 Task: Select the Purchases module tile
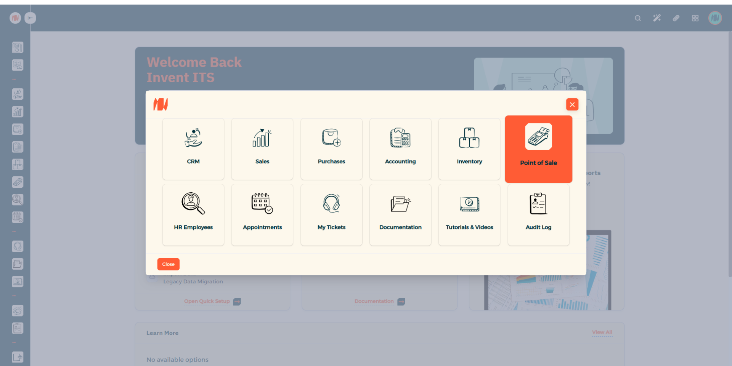[x=331, y=149]
